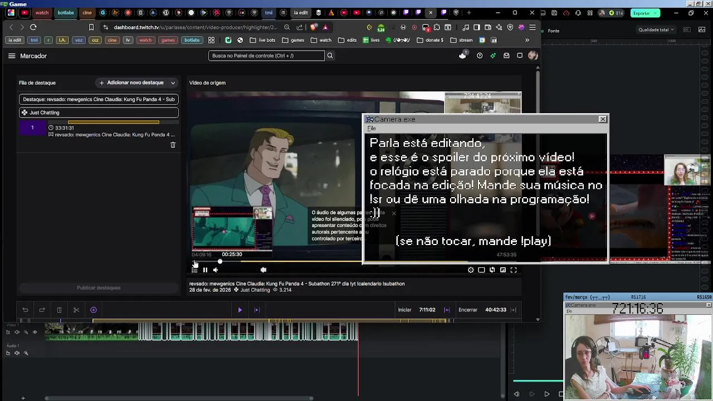Viewport: 713px width, 401px height.
Task: Open the voz bookmark chip
Action: 79,40
